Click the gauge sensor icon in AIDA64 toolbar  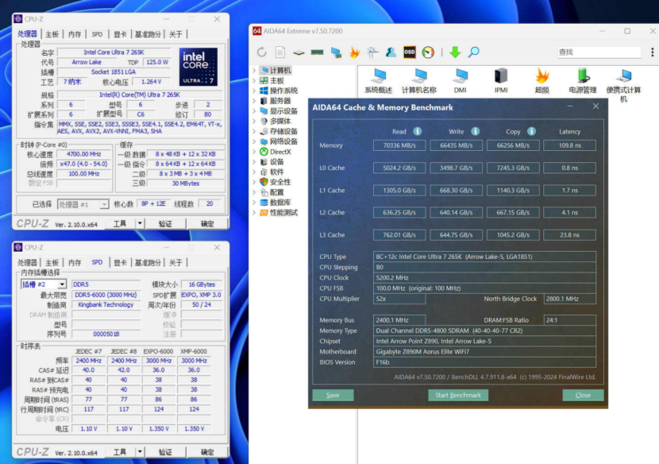(x=428, y=52)
